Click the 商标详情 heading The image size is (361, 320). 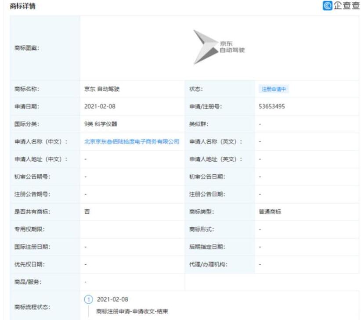tap(22, 6)
